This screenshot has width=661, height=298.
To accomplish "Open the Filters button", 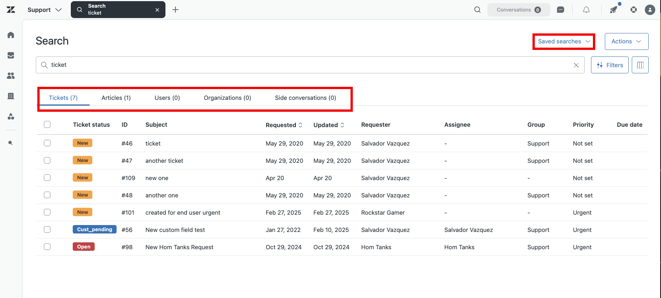I will [x=610, y=65].
